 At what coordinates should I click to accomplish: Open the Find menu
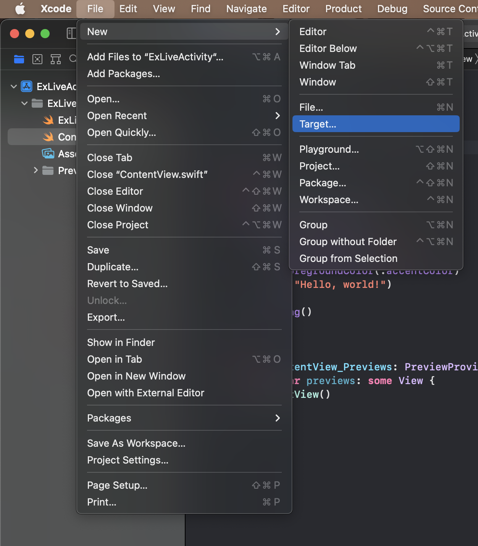pyautogui.click(x=201, y=9)
